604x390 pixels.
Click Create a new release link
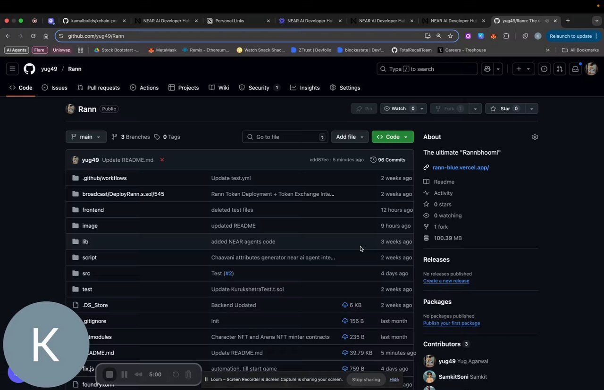(x=446, y=281)
